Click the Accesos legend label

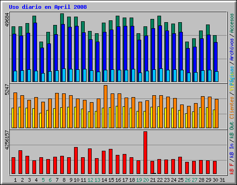232,23
